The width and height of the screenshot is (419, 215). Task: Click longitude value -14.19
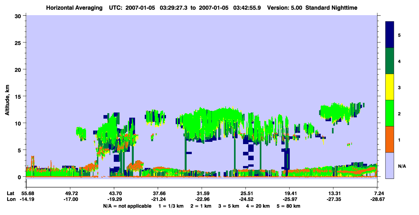point(26,200)
